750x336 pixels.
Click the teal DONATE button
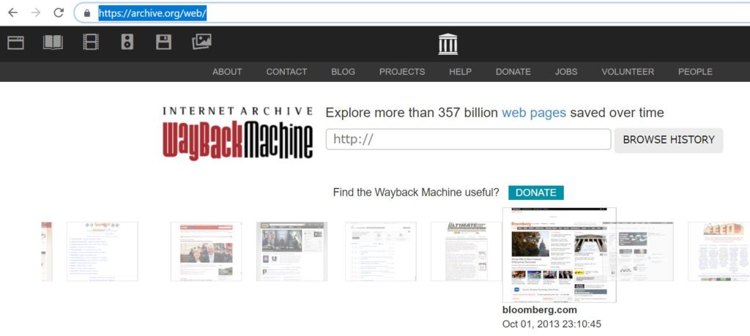click(535, 193)
